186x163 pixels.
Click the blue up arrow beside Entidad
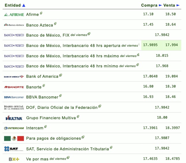[24, 5]
